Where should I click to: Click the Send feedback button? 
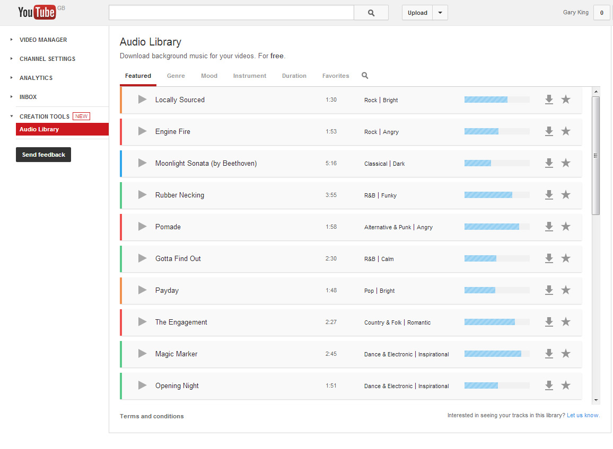pyautogui.click(x=43, y=155)
